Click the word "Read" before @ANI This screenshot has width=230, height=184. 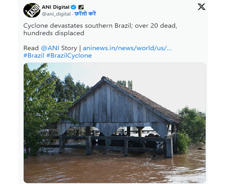tap(31, 48)
